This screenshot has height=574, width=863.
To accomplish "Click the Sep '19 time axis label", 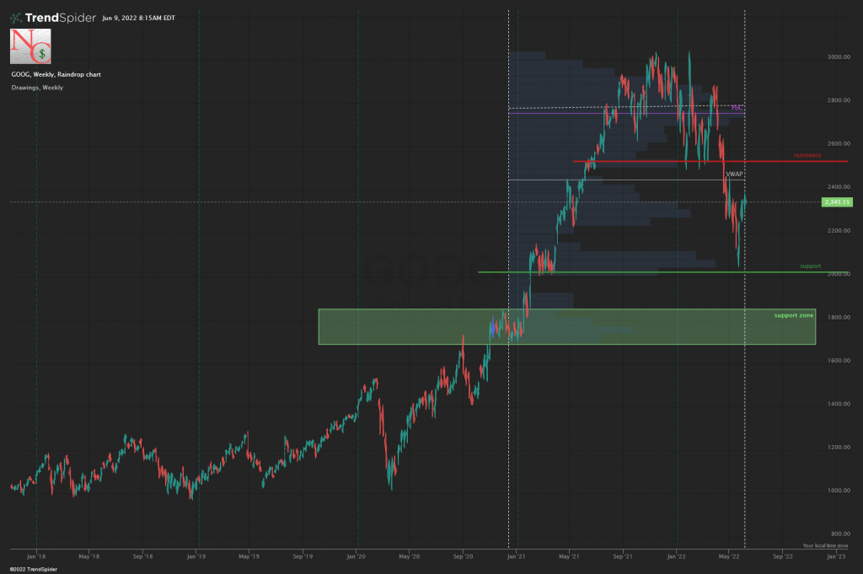I will (x=303, y=556).
